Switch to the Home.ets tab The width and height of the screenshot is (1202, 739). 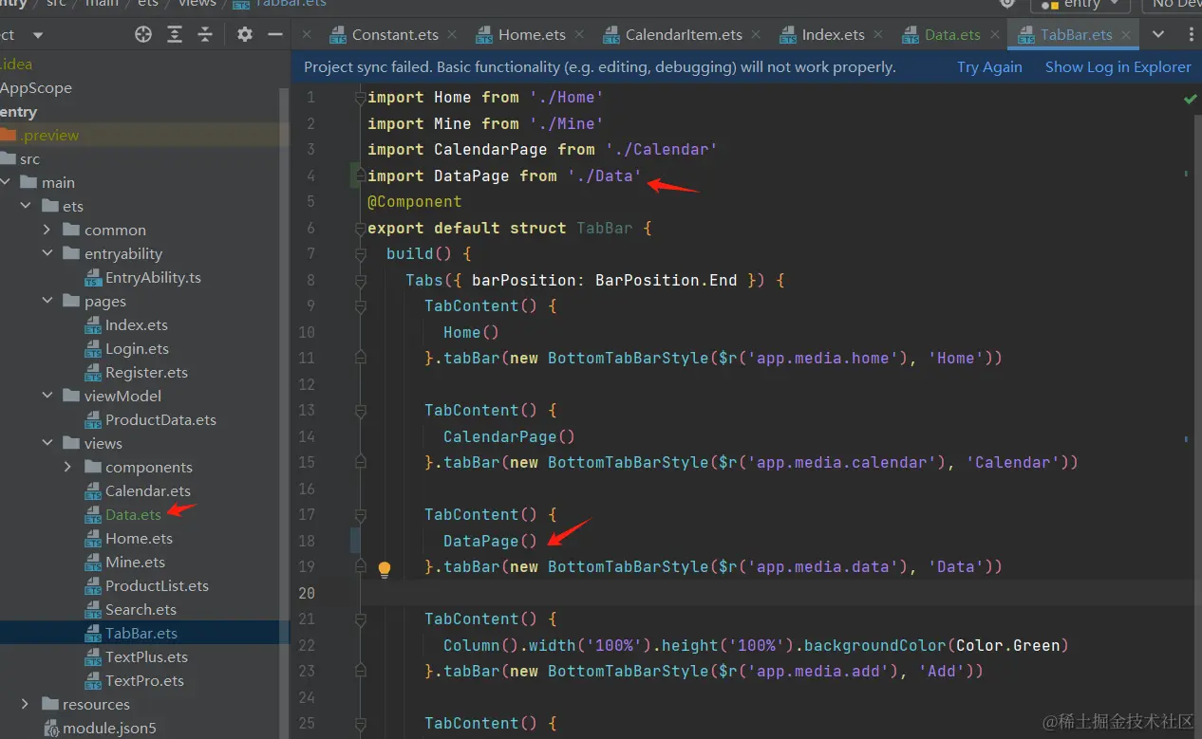tap(532, 34)
